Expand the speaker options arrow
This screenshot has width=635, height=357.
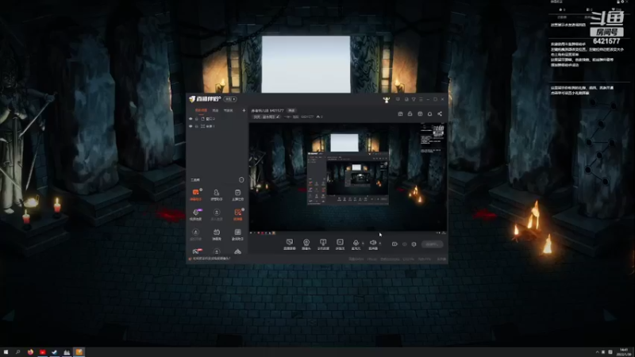click(380, 244)
